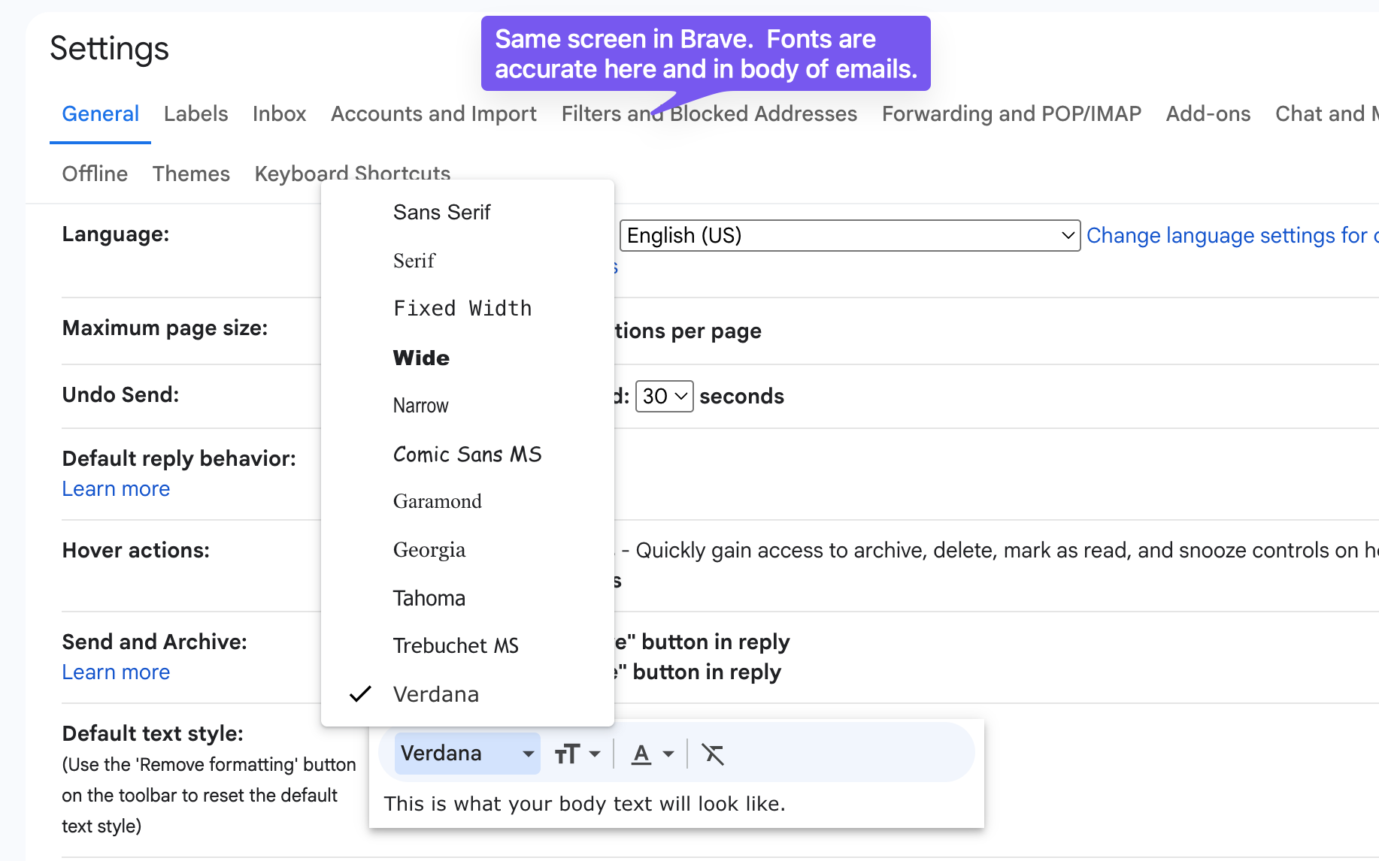The width and height of the screenshot is (1379, 861).
Task: Open the Themes settings tab
Action: 191,174
